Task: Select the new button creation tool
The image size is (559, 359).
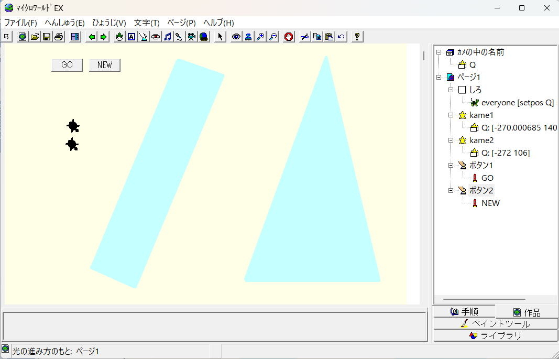Action: pos(144,36)
